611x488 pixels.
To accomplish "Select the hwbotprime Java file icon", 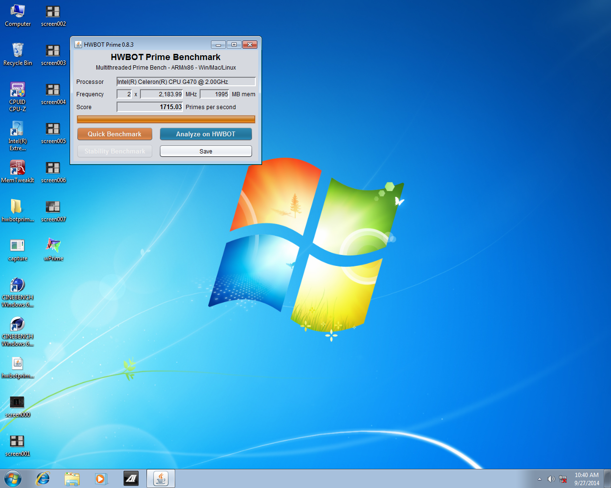I will pos(18,367).
